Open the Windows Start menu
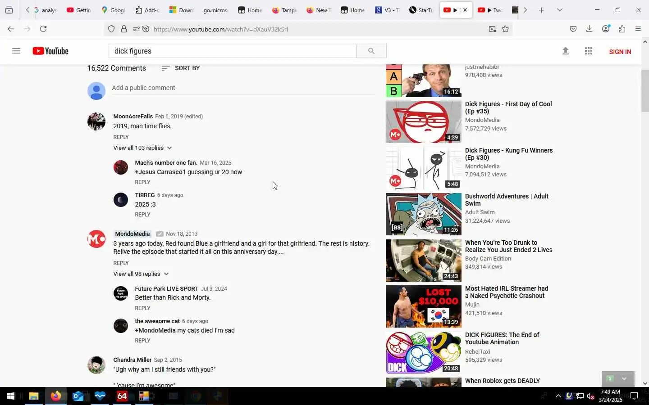The height and width of the screenshot is (405, 649). point(11,396)
